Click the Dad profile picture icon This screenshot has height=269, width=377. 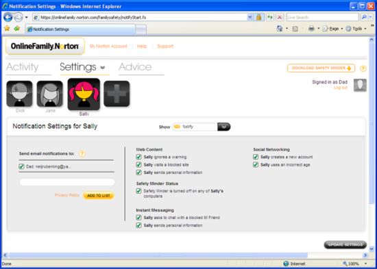click(x=360, y=86)
